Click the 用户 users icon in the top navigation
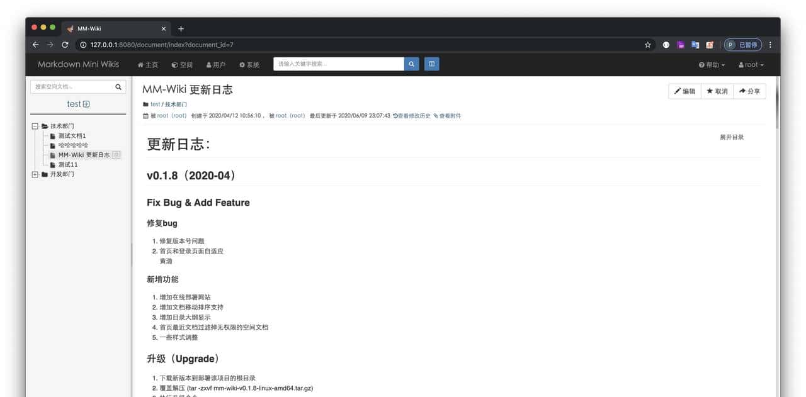Screen dimensions: 806x397 click(x=208, y=64)
